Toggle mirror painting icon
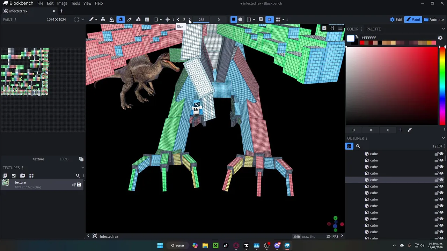 pyautogui.click(x=249, y=20)
